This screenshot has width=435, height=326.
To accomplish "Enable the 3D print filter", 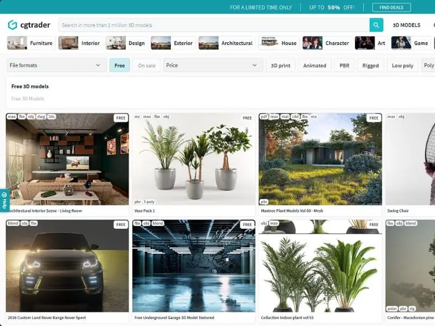I will click(281, 65).
